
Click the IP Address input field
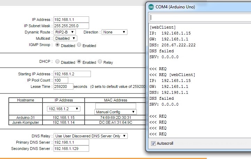(x=71, y=20)
